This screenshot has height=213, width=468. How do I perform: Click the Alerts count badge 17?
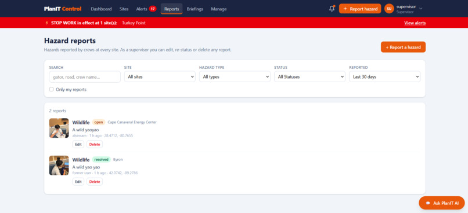(153, 9)
